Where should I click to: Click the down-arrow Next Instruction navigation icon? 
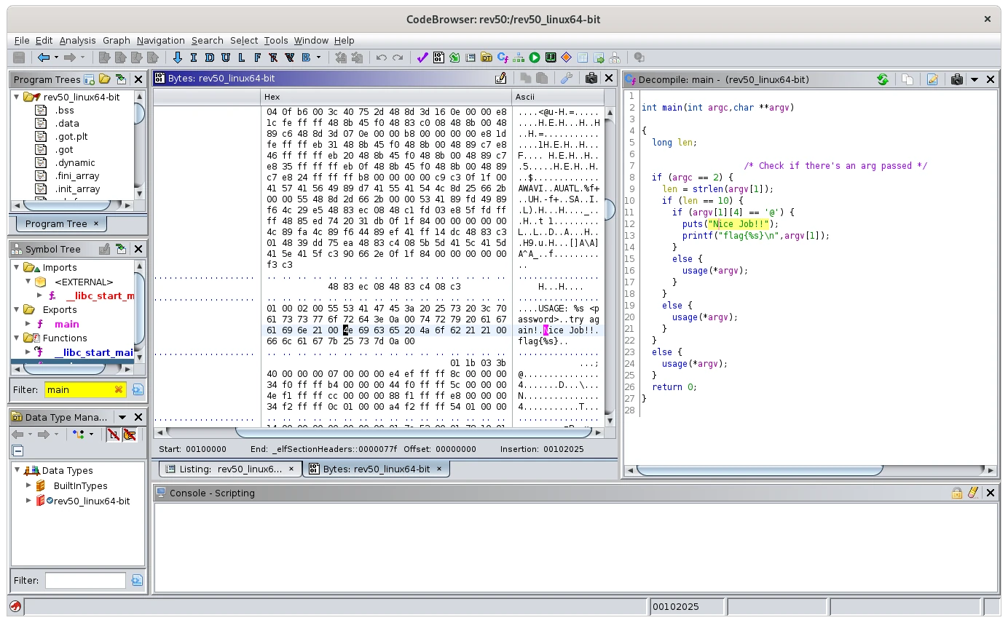point(177,57)
